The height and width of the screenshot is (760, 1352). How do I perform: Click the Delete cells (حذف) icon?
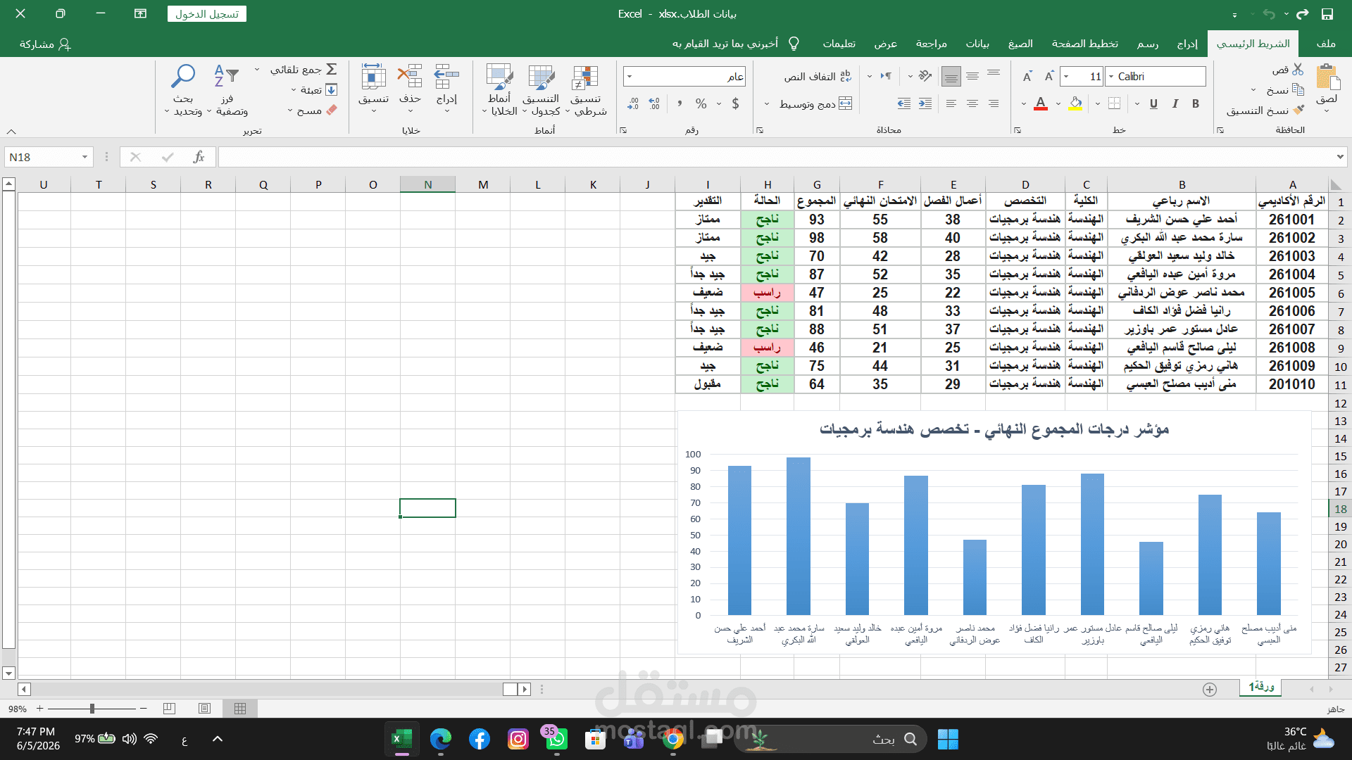click(x=410, y=77)
